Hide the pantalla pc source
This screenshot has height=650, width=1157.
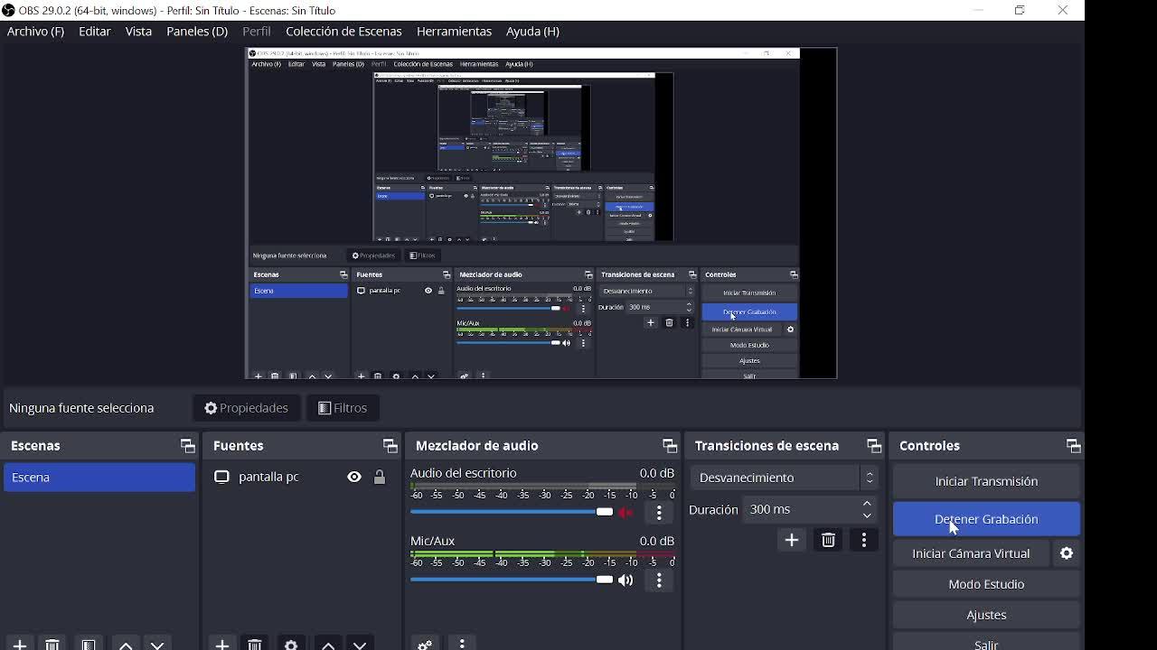354,477
